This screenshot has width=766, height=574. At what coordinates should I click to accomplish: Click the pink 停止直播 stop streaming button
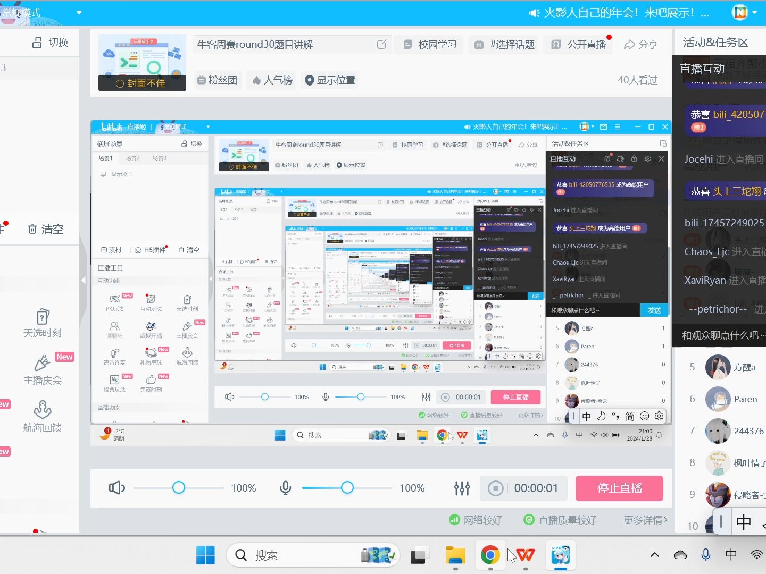click(619, 488)
